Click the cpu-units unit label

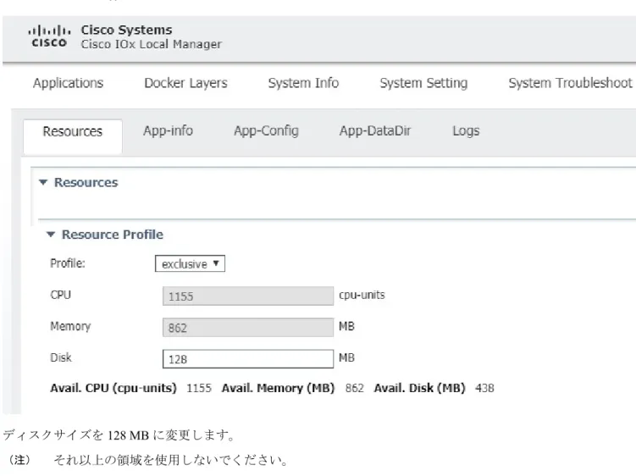(362, 295)
